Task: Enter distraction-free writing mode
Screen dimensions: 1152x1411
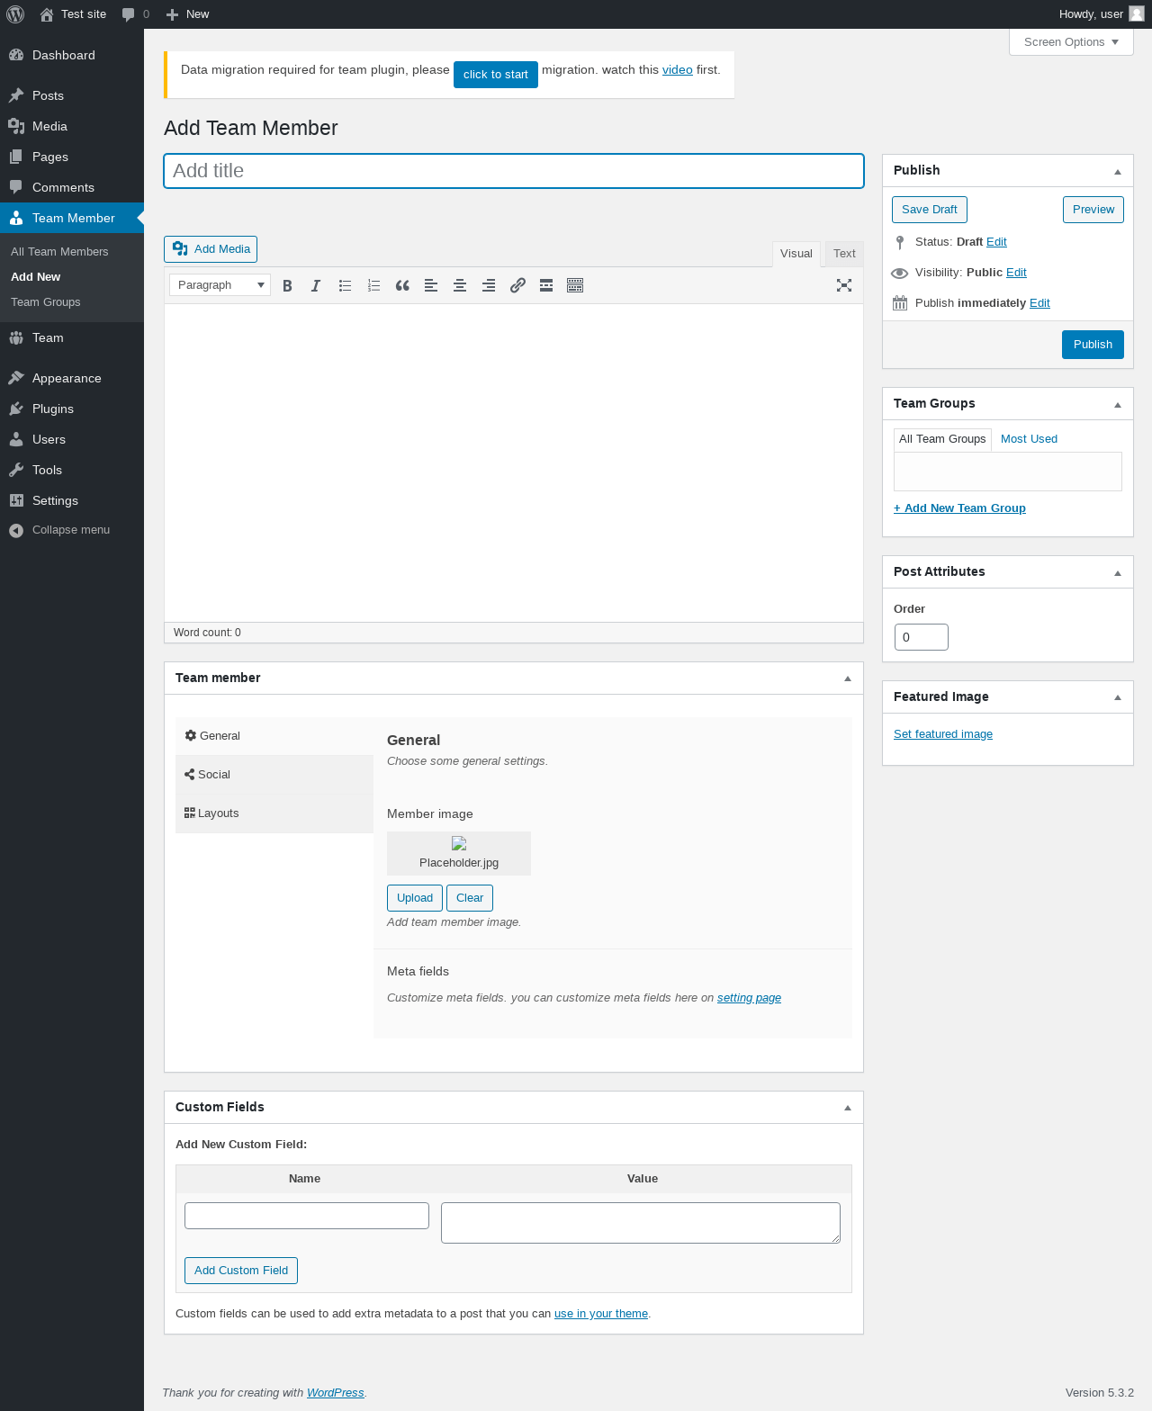Action: coord(844,285)
